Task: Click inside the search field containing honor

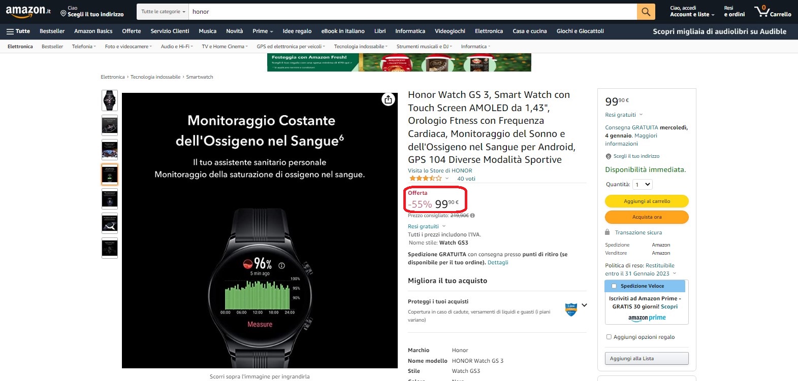Action: pyautogui.click(x=411, y=12)
